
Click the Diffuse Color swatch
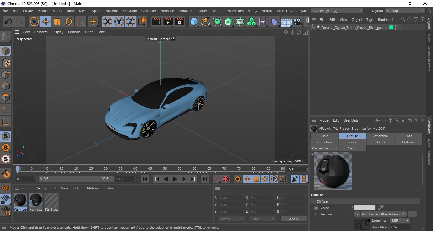(x=365, y=208)
